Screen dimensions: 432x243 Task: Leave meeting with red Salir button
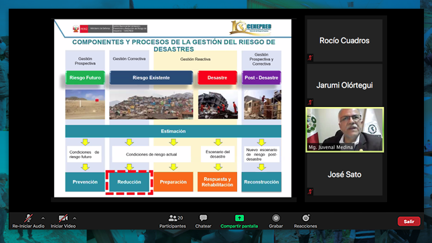[x=409, y=221]
